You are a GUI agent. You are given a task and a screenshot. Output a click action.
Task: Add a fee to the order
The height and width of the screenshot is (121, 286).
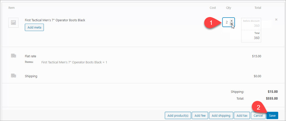click(200, 115)
